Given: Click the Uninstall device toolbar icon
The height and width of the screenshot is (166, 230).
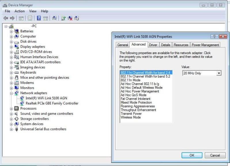Looking at the screenshot, I should (70, 18).
